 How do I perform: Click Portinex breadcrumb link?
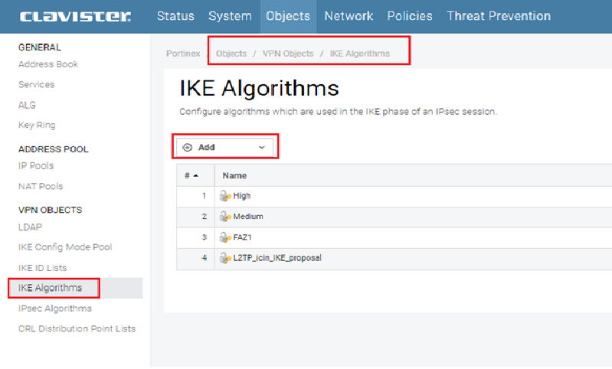183,54
